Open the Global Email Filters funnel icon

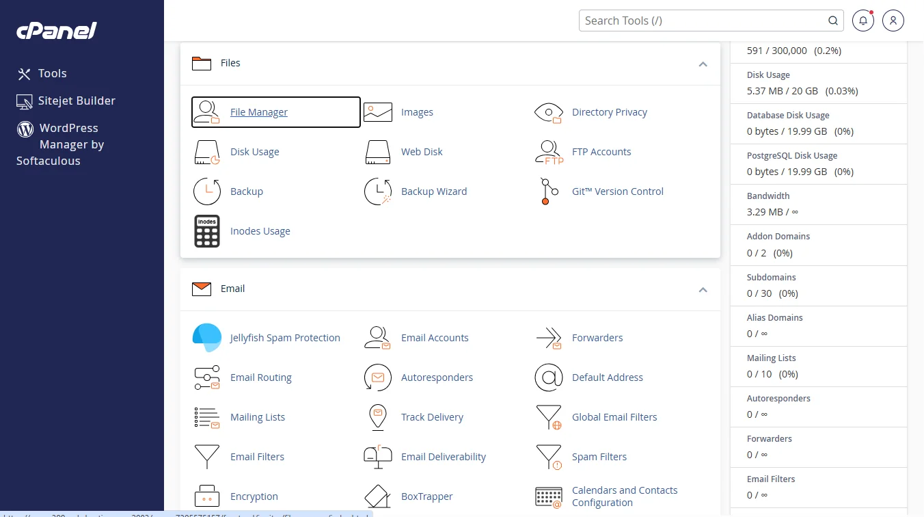click(x=549, y=417)
